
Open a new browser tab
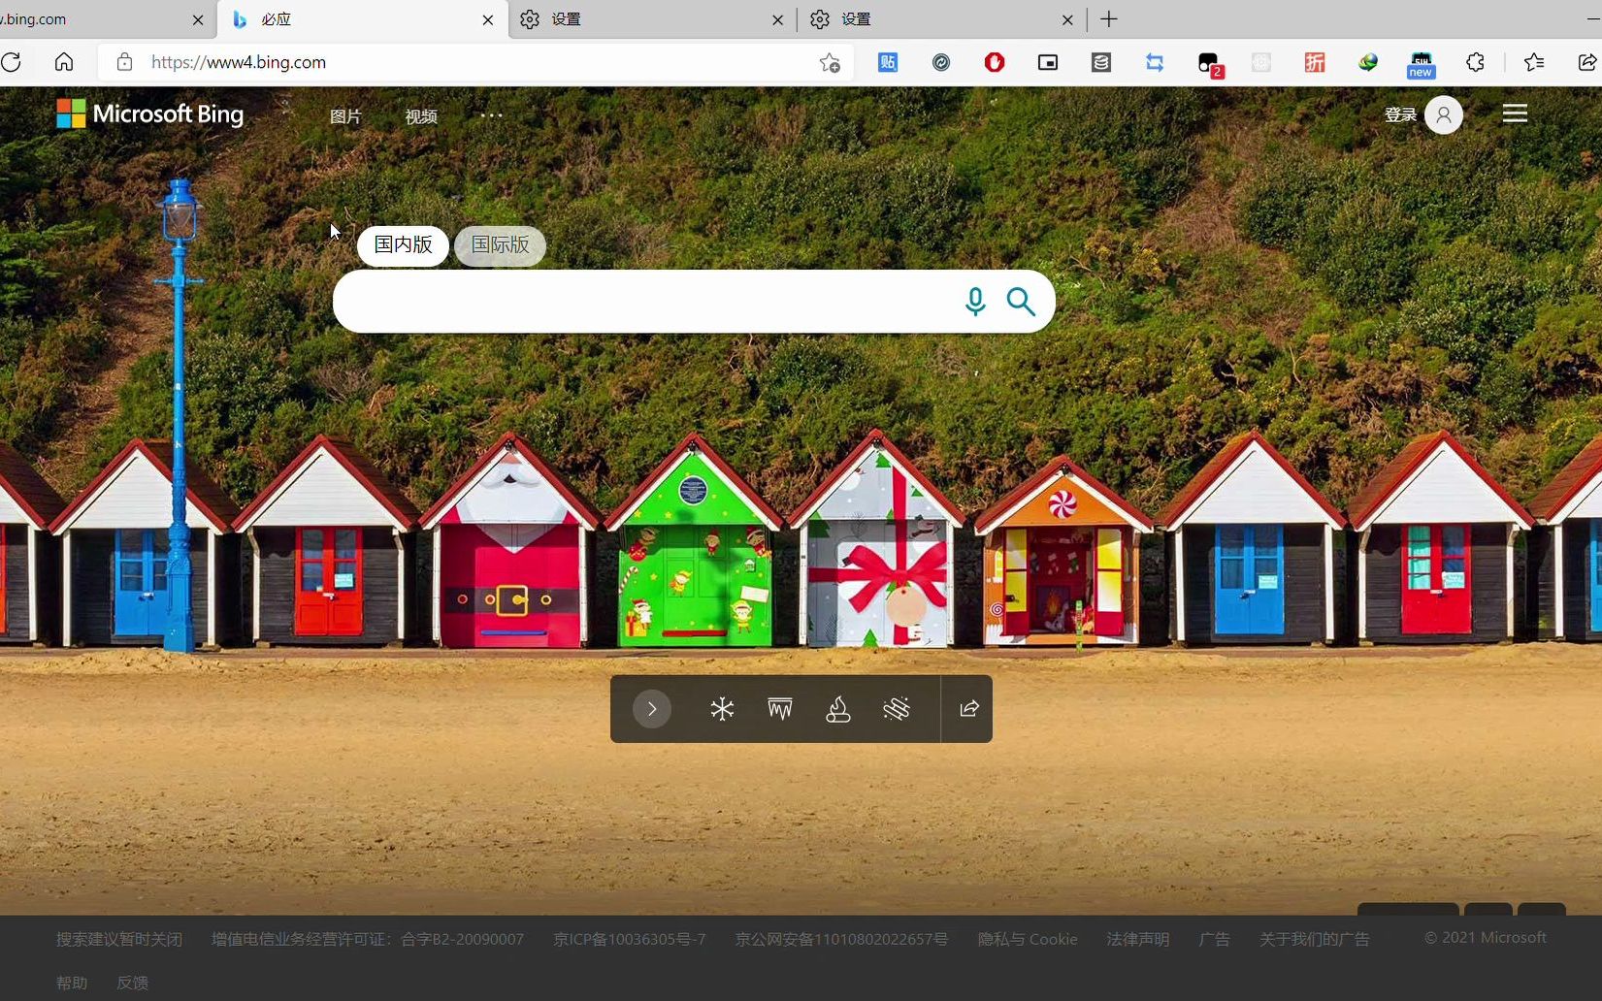point(1109,19)
